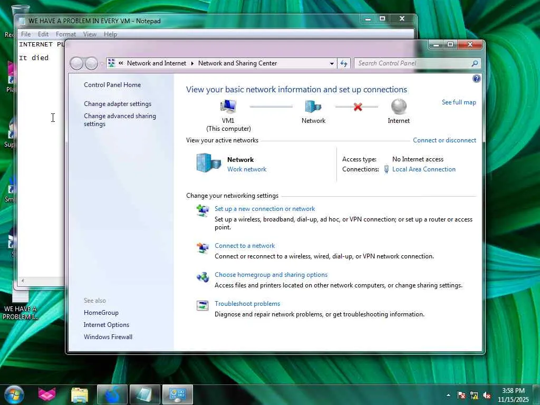Image resolution: width=540 pixels, height=405 pixels.
Task: Click See full map link
Action: tap(459, 102)
